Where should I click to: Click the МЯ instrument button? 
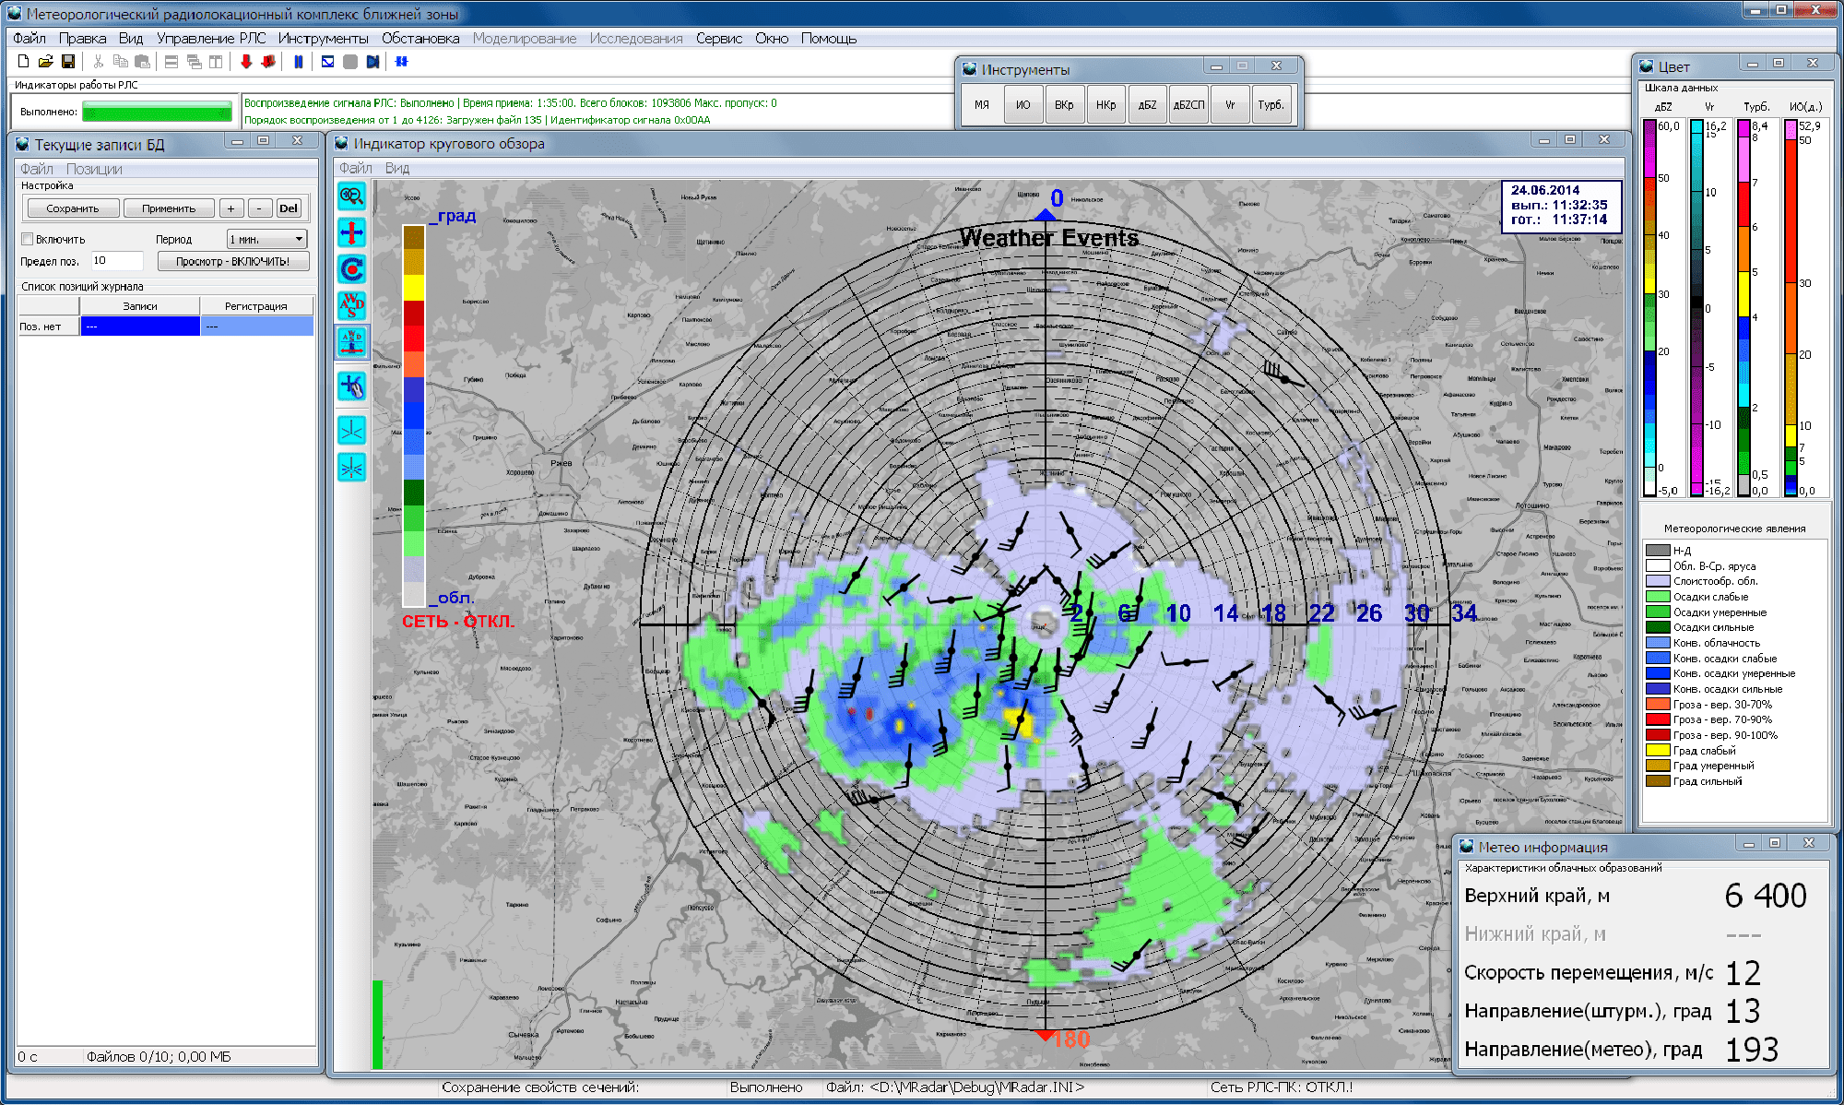click(x=982, y=105)
